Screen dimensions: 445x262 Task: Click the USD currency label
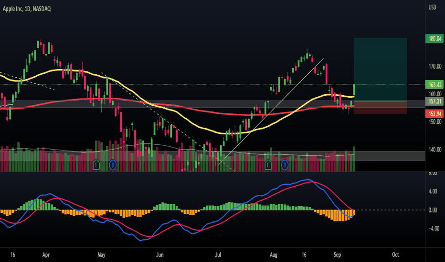[x=432, y=7]
